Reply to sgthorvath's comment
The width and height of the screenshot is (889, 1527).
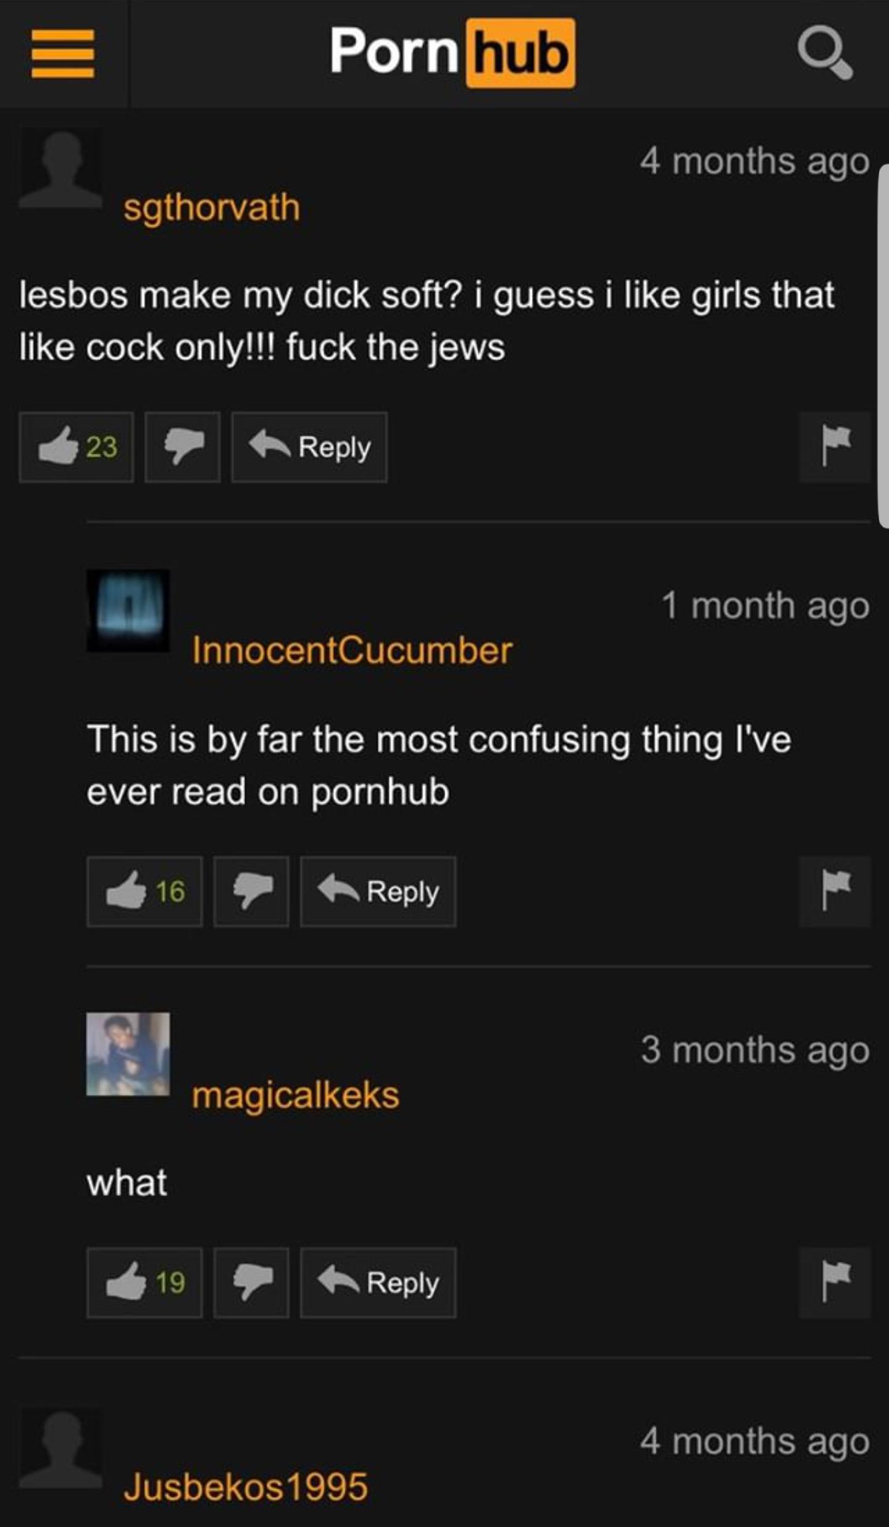[309, 447]
